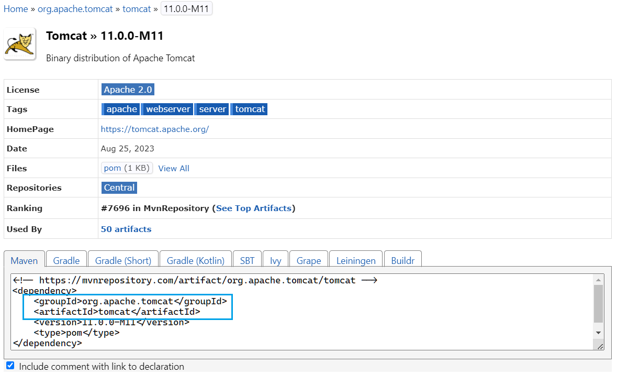Open See Top Artifacts link
This screenshot has width=617, height=375.
coord(253,208)
